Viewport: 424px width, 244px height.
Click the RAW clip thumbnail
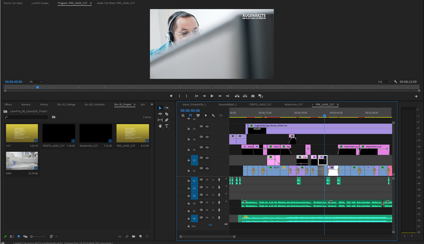(x=22, y=160)
